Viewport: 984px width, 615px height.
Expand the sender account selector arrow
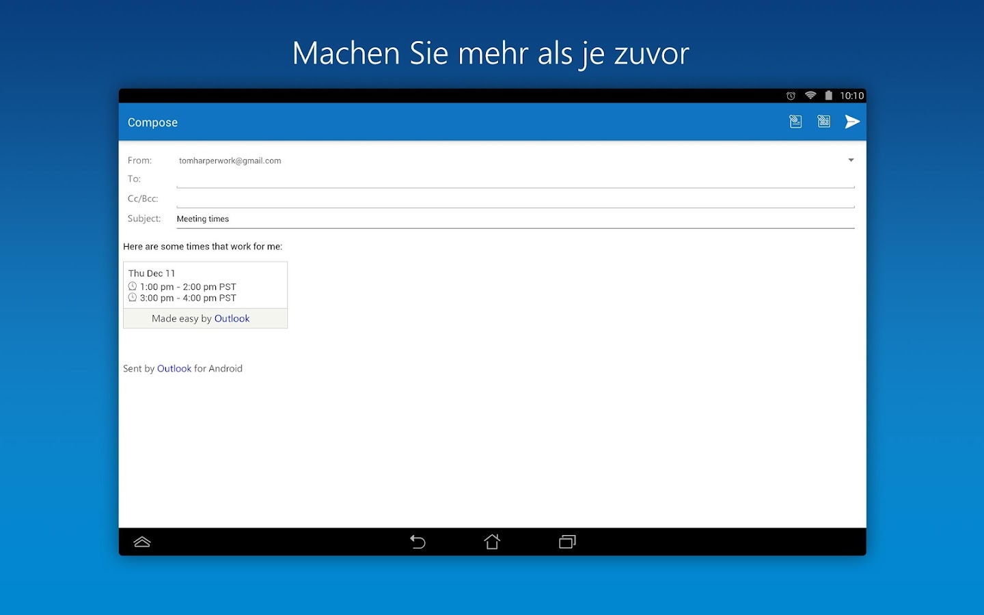point(850,159)
